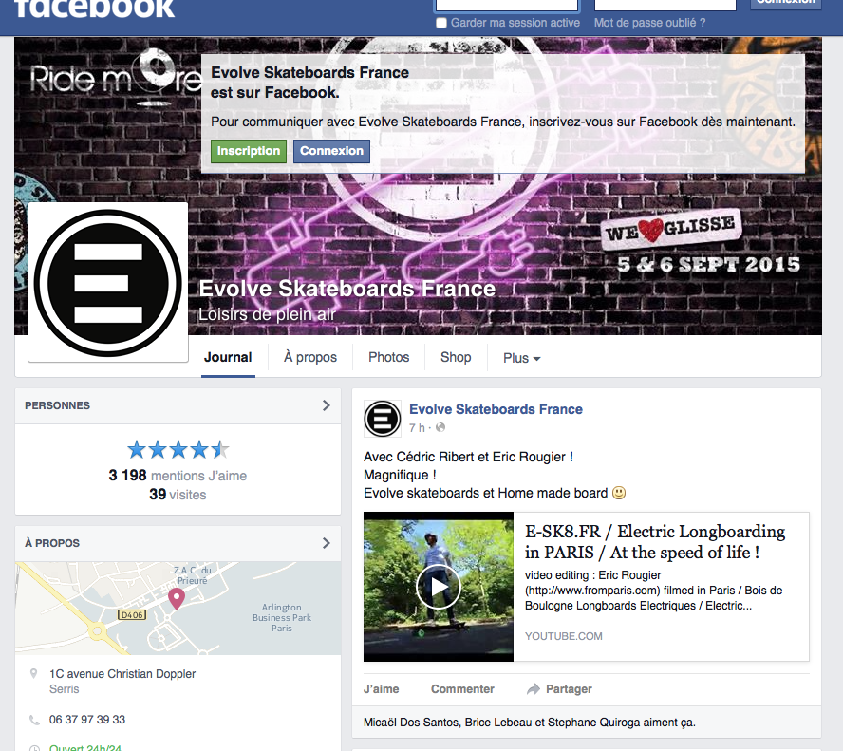843x751 pixels.
Task: Click the post author's round E avatar
Action: [383, 419]
